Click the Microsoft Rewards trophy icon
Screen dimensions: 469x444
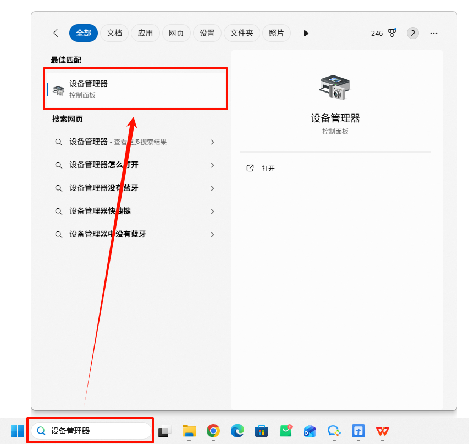click(x=391, y=33)
